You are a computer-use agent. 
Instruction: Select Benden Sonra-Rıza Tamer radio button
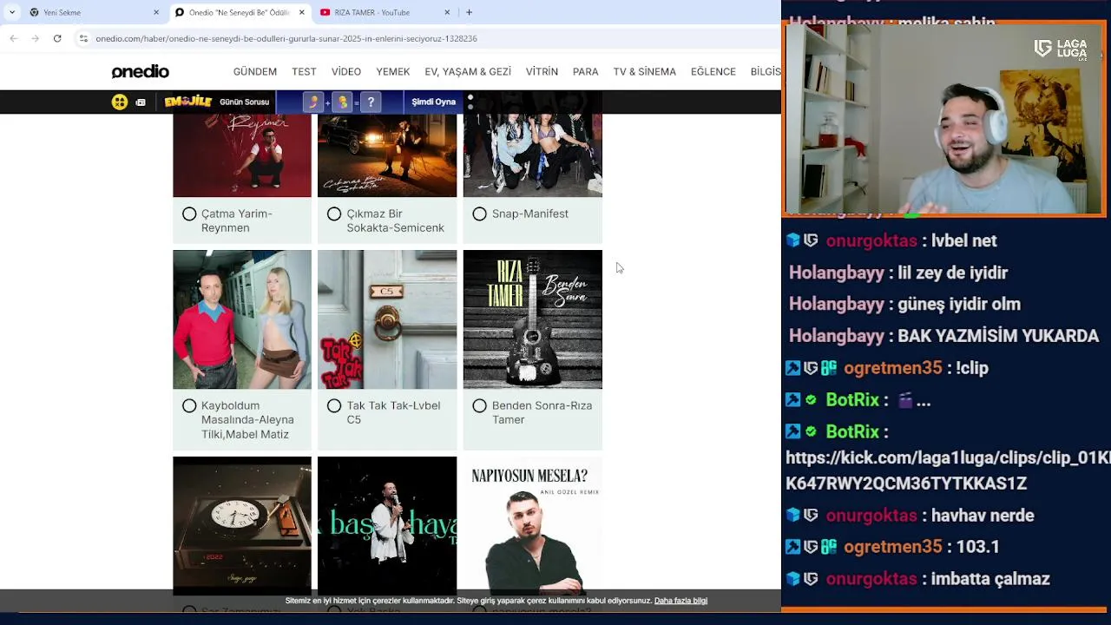pos(479,405)
